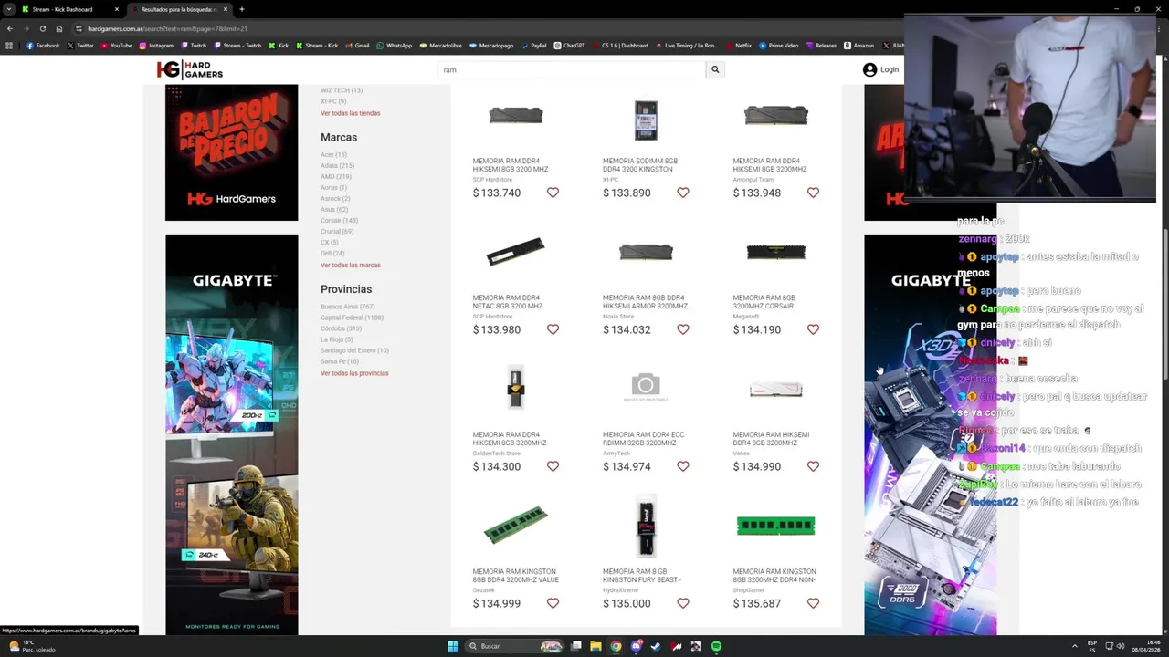Toggle heart on the $134.990 listing

pos(813,466)
